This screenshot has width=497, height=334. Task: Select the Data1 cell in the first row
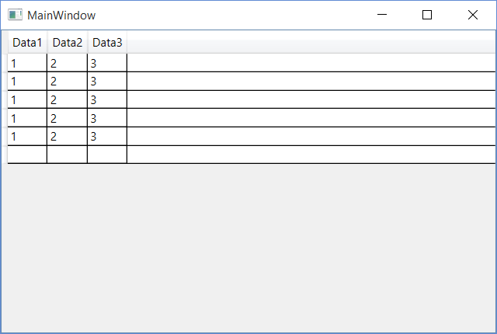pos(27,63)
